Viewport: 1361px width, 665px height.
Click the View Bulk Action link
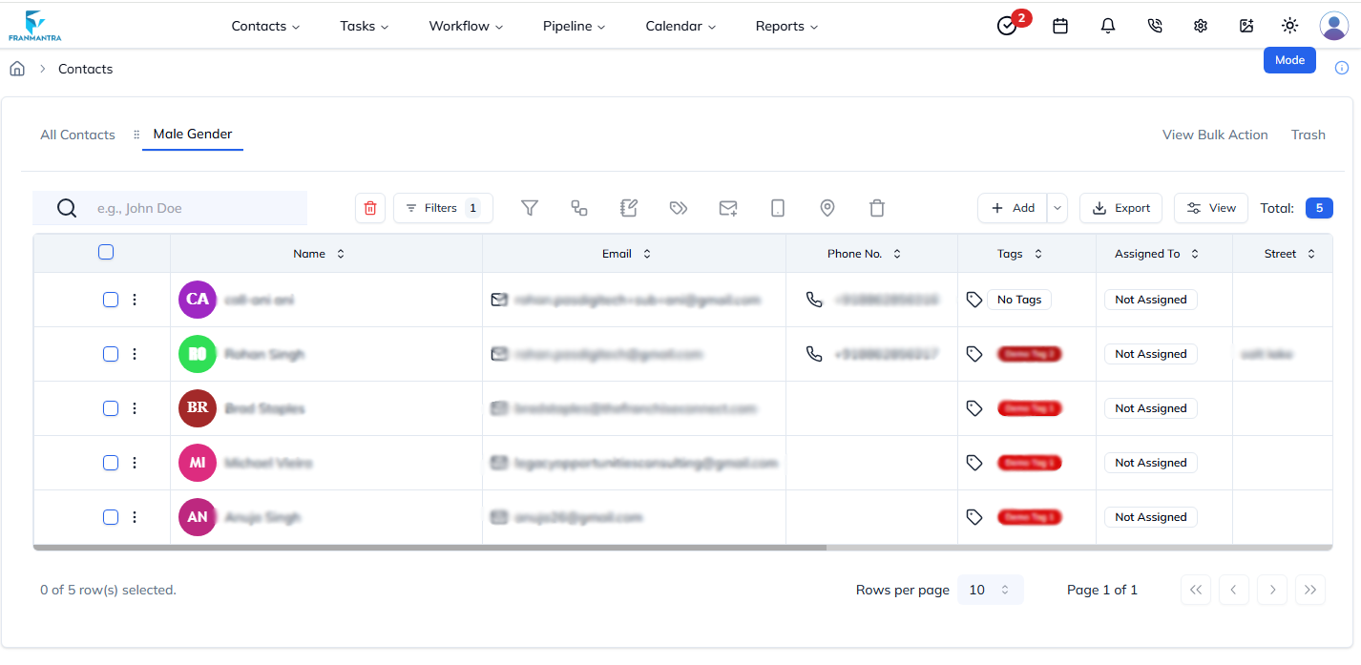click(x=1215, y=135)
